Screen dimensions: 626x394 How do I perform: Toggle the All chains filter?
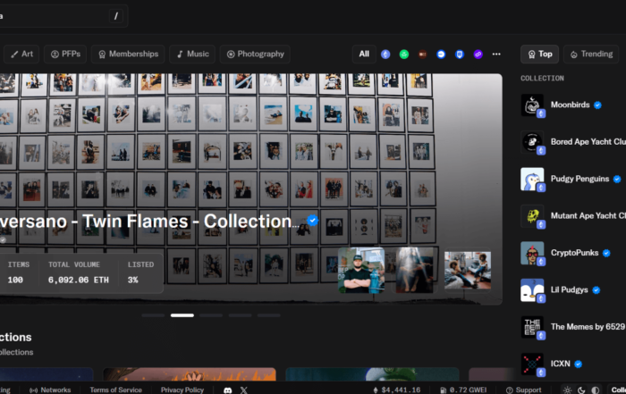click(x=364, y=54)
